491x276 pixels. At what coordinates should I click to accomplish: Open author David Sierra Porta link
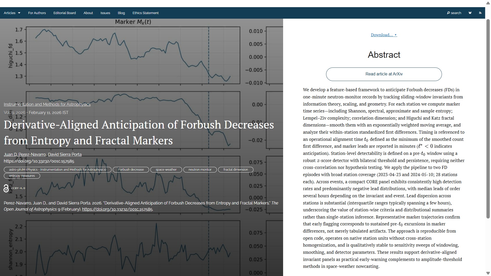click(x=65, y=154)
